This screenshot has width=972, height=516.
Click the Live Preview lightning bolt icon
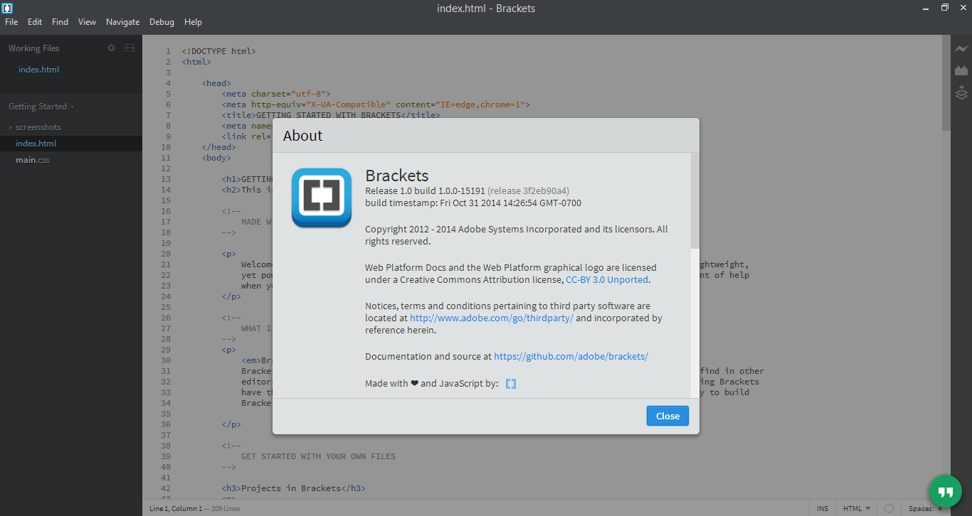tap(961, 49)
